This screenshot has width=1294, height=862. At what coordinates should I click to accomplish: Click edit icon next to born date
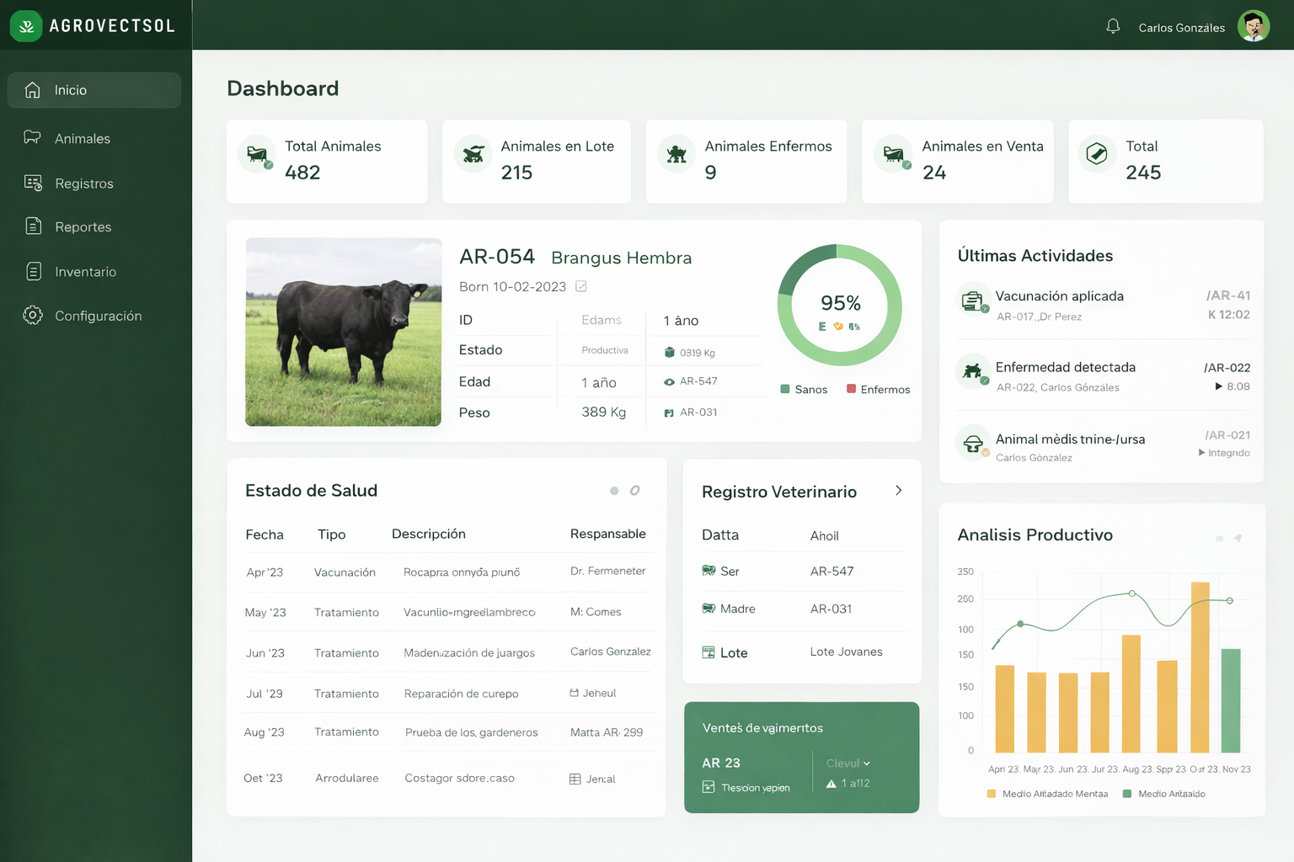(x=581, y=286)
